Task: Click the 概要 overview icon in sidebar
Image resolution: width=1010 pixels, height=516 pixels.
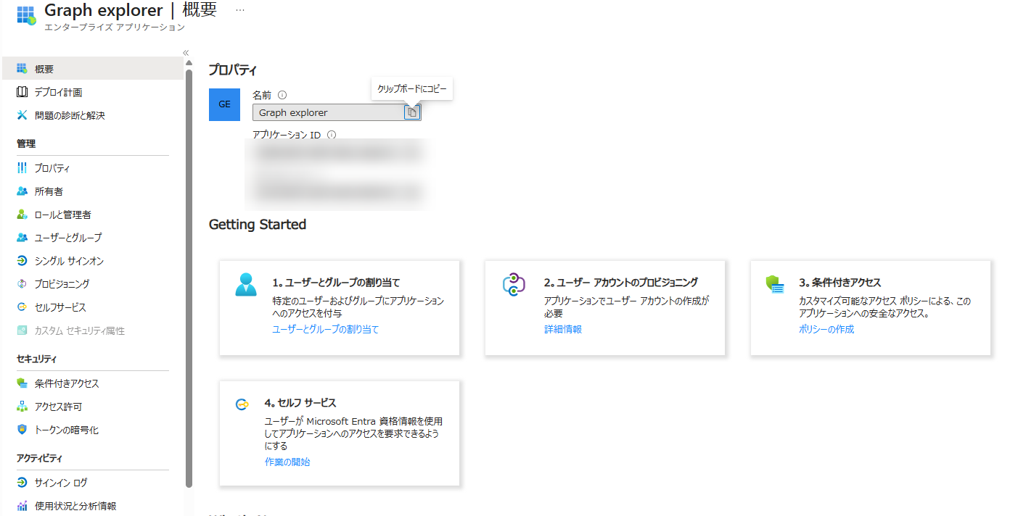Action: (22, 69)
